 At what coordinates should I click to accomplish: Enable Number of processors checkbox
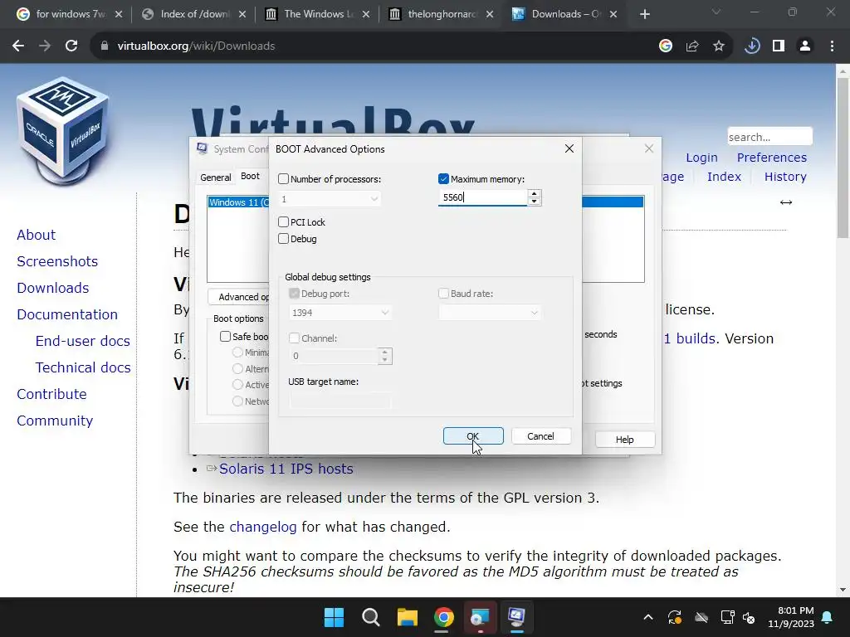[x=284, y=179]
